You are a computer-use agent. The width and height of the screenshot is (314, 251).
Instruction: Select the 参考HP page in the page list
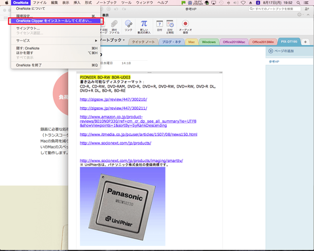click(x=289, y=61)
